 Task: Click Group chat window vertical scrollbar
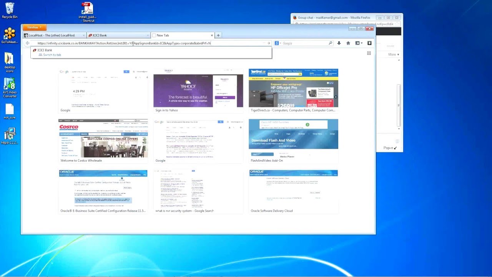[399, 106]
